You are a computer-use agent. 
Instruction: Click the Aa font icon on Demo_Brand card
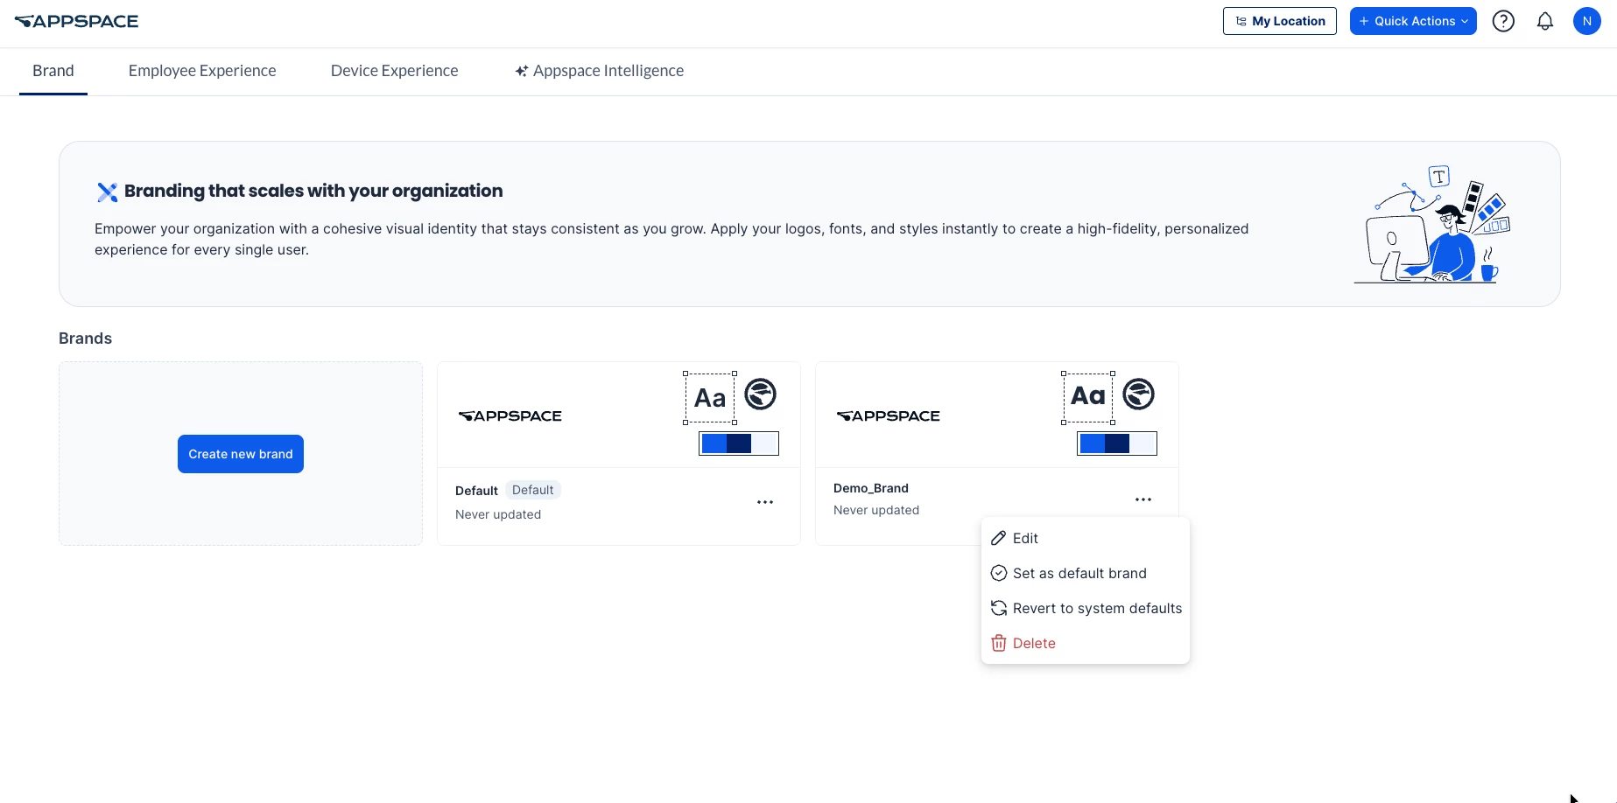(x=1088, y=398)
